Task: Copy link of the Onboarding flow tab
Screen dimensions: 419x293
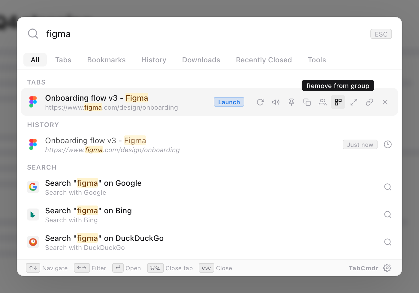Action: 369,102
